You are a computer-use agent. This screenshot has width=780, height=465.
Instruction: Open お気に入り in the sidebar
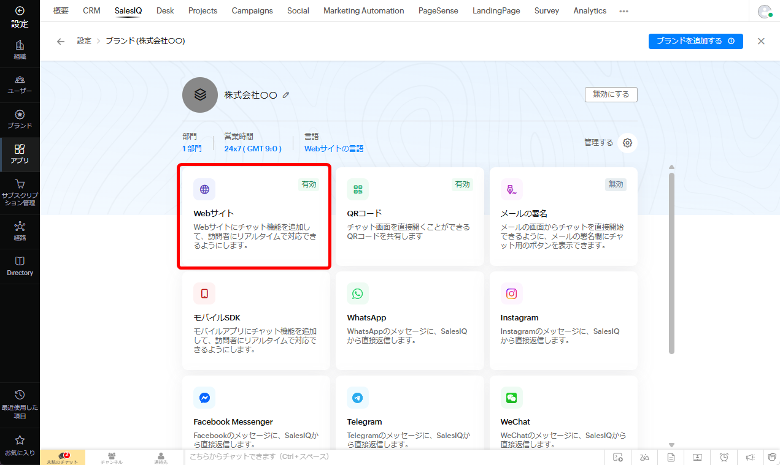point(20,446)
